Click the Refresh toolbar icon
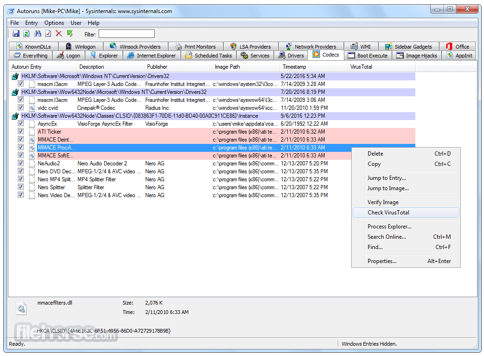The width and height of the screenshot is (484, 356). coord(27,33)
